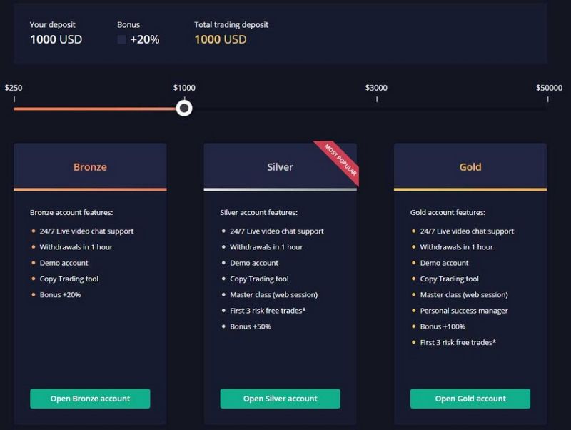
Task: Open Silver account
Action: (x=280, y=399)
